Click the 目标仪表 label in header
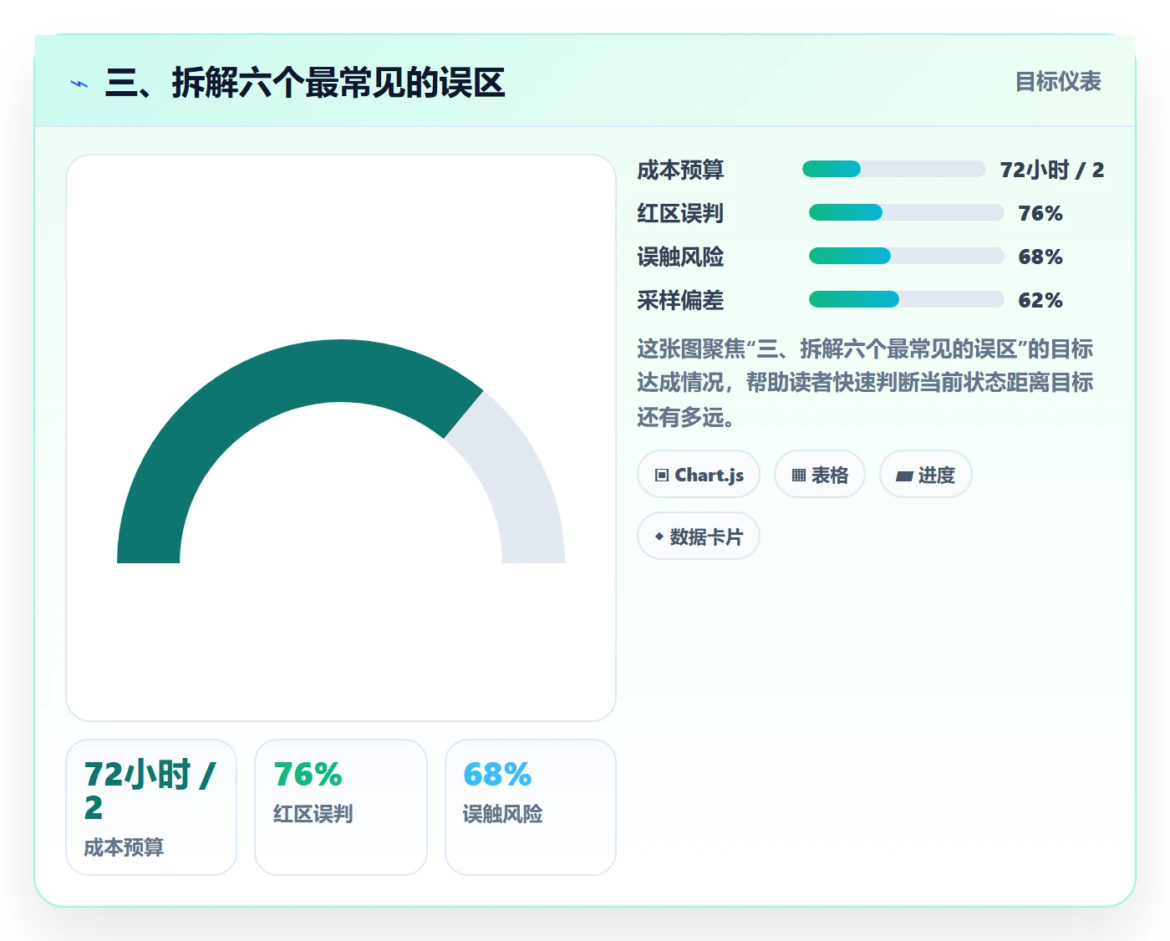1170x941 pixels. [1058, 82]
